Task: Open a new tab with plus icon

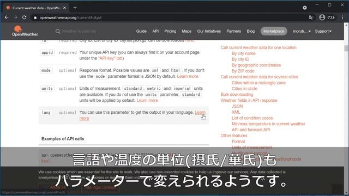Action: point(75,8)
